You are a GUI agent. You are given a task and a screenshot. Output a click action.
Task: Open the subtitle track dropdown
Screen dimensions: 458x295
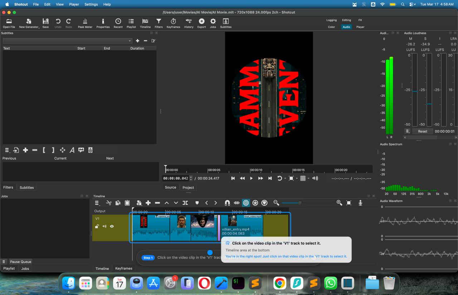click(x=67, y=41)
